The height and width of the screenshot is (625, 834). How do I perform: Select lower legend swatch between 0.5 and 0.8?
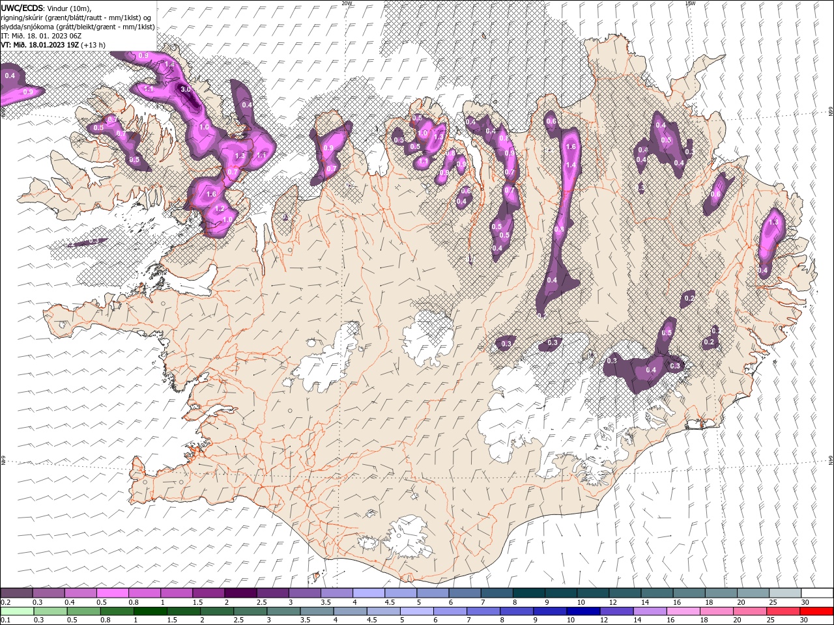83,611
